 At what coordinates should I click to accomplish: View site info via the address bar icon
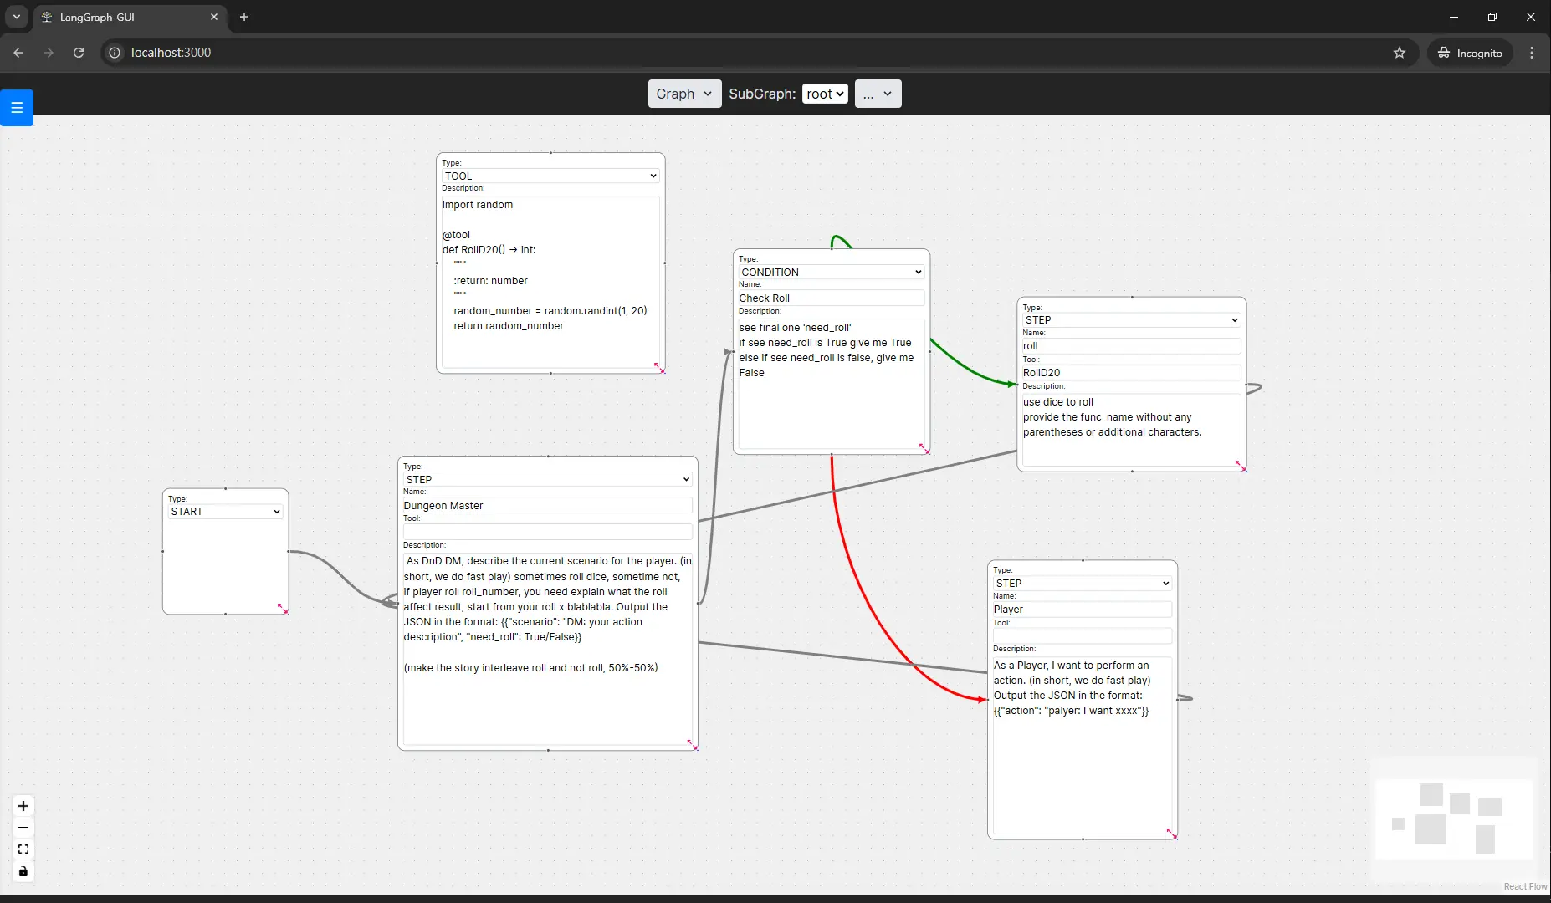[114, 53]
